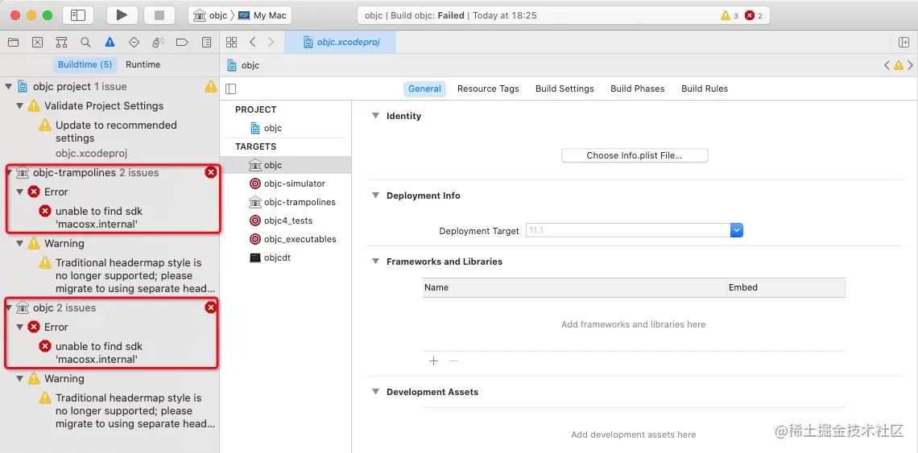Choose the My Mac run destination

[263, 15]
